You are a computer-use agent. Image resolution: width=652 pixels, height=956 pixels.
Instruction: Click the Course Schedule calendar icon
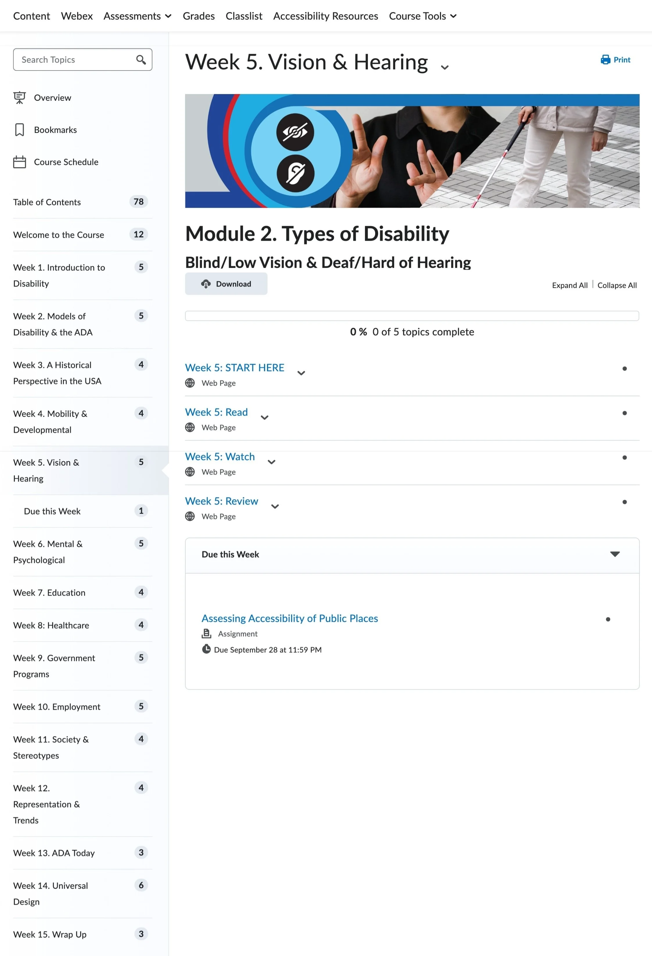[x=19, y=162]
